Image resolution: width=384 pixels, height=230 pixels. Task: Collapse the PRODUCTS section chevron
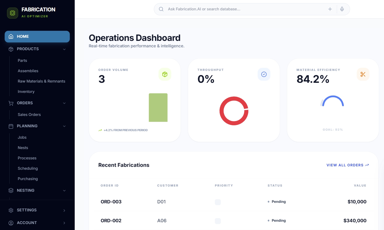(x=64, y=49)
